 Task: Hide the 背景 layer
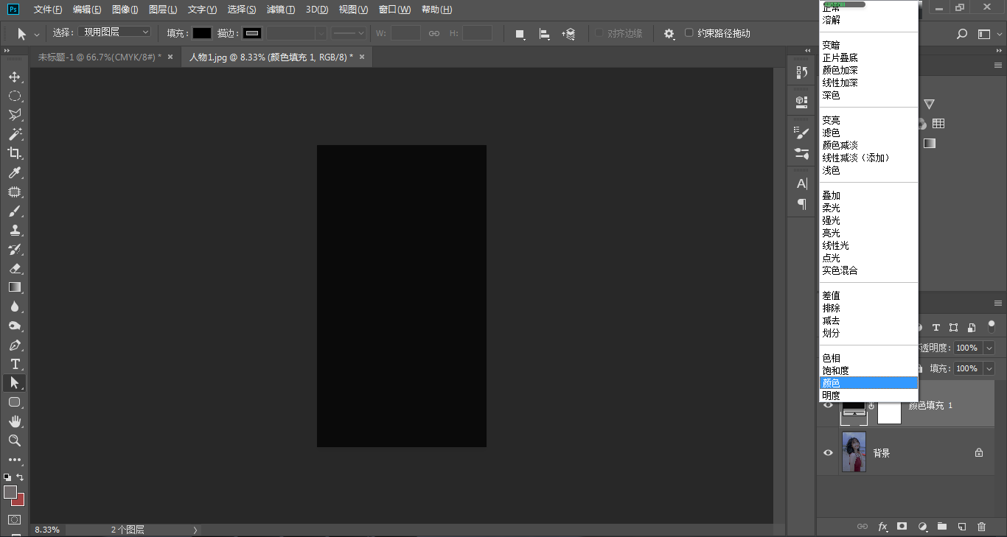828,453
